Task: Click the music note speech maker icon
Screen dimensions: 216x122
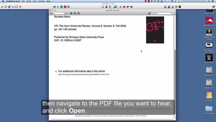Action: click(106, 7)
